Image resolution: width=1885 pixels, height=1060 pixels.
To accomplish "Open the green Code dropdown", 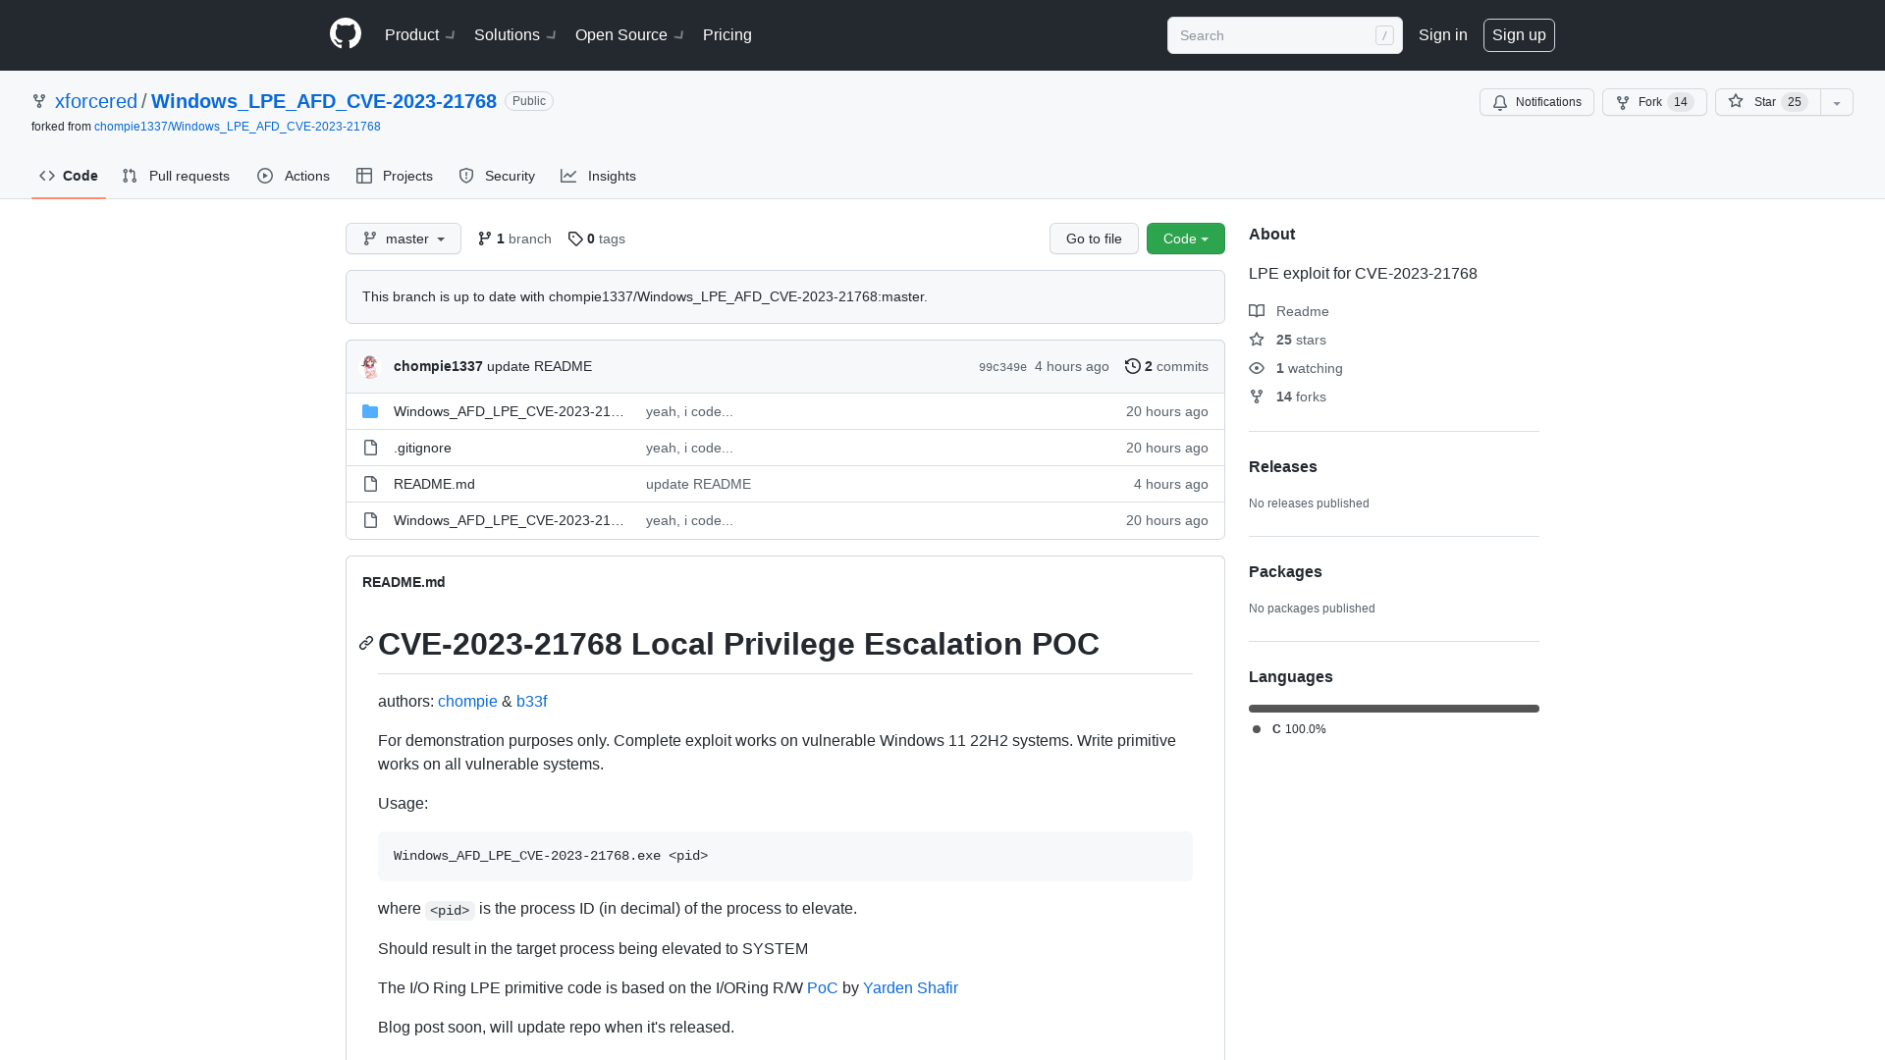I will click(x=1186, y=238).
